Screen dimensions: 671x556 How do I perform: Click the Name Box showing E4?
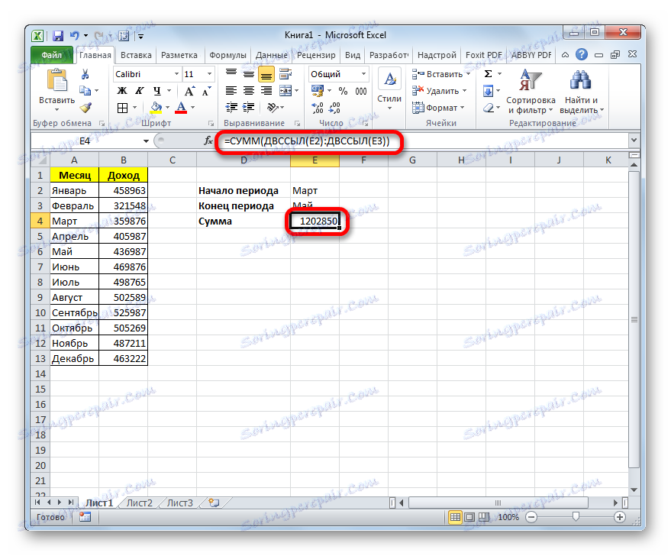point(85,141)
